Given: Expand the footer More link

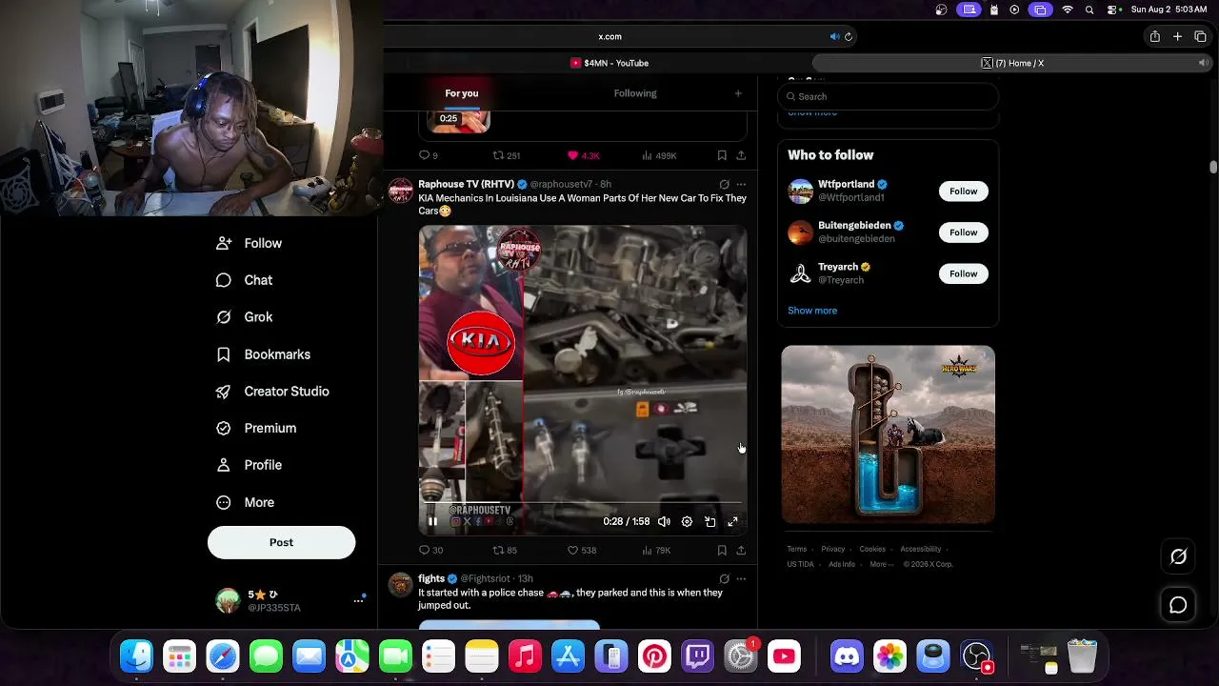Looking at the screenshot, I should [881, 564].
